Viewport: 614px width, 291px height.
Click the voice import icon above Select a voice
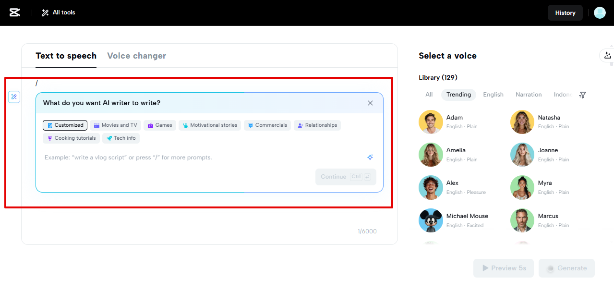608,55
